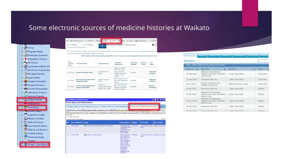283x159 pixels.
Task: Click the Prescribing icon in the tree
Action: point(26,107)
